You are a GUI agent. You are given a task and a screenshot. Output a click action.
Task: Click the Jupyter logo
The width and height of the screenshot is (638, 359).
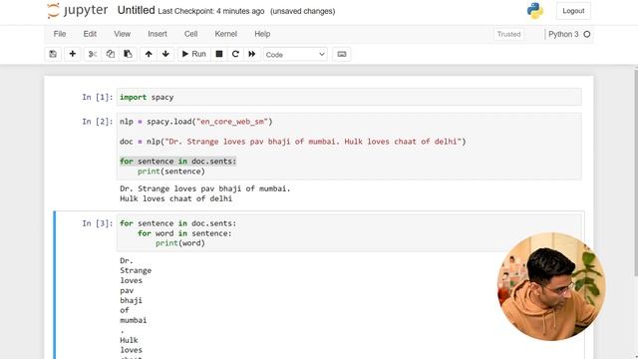click(x=78, y=11)
